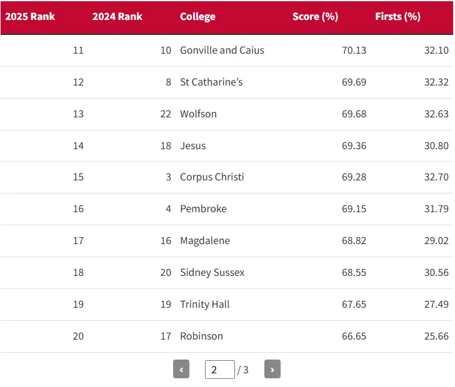The height and width of the screenshot is (387, 455).
Task: Click St Catharine's college name
Action: (211, 82)
